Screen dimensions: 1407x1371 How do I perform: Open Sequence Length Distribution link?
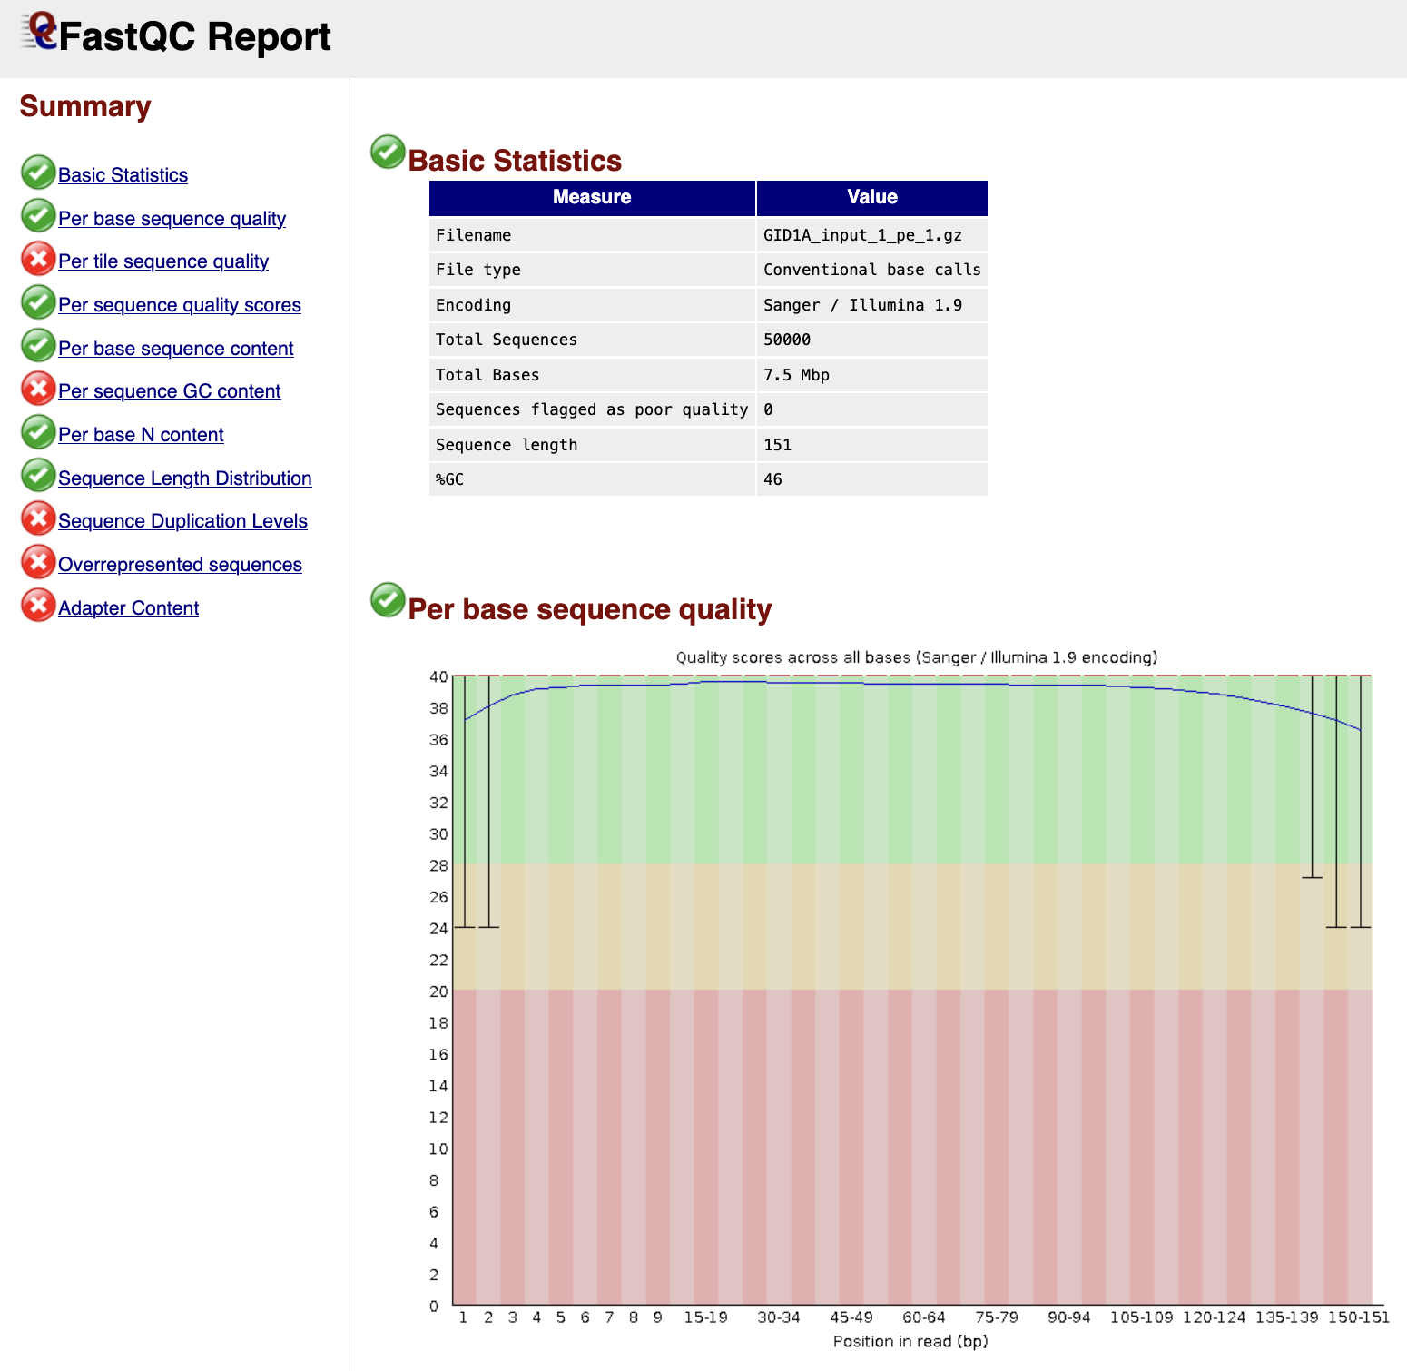coord(185,478)
